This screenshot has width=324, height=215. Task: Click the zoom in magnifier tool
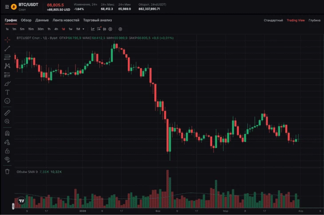pyautogui.click(x=7, y=121)
